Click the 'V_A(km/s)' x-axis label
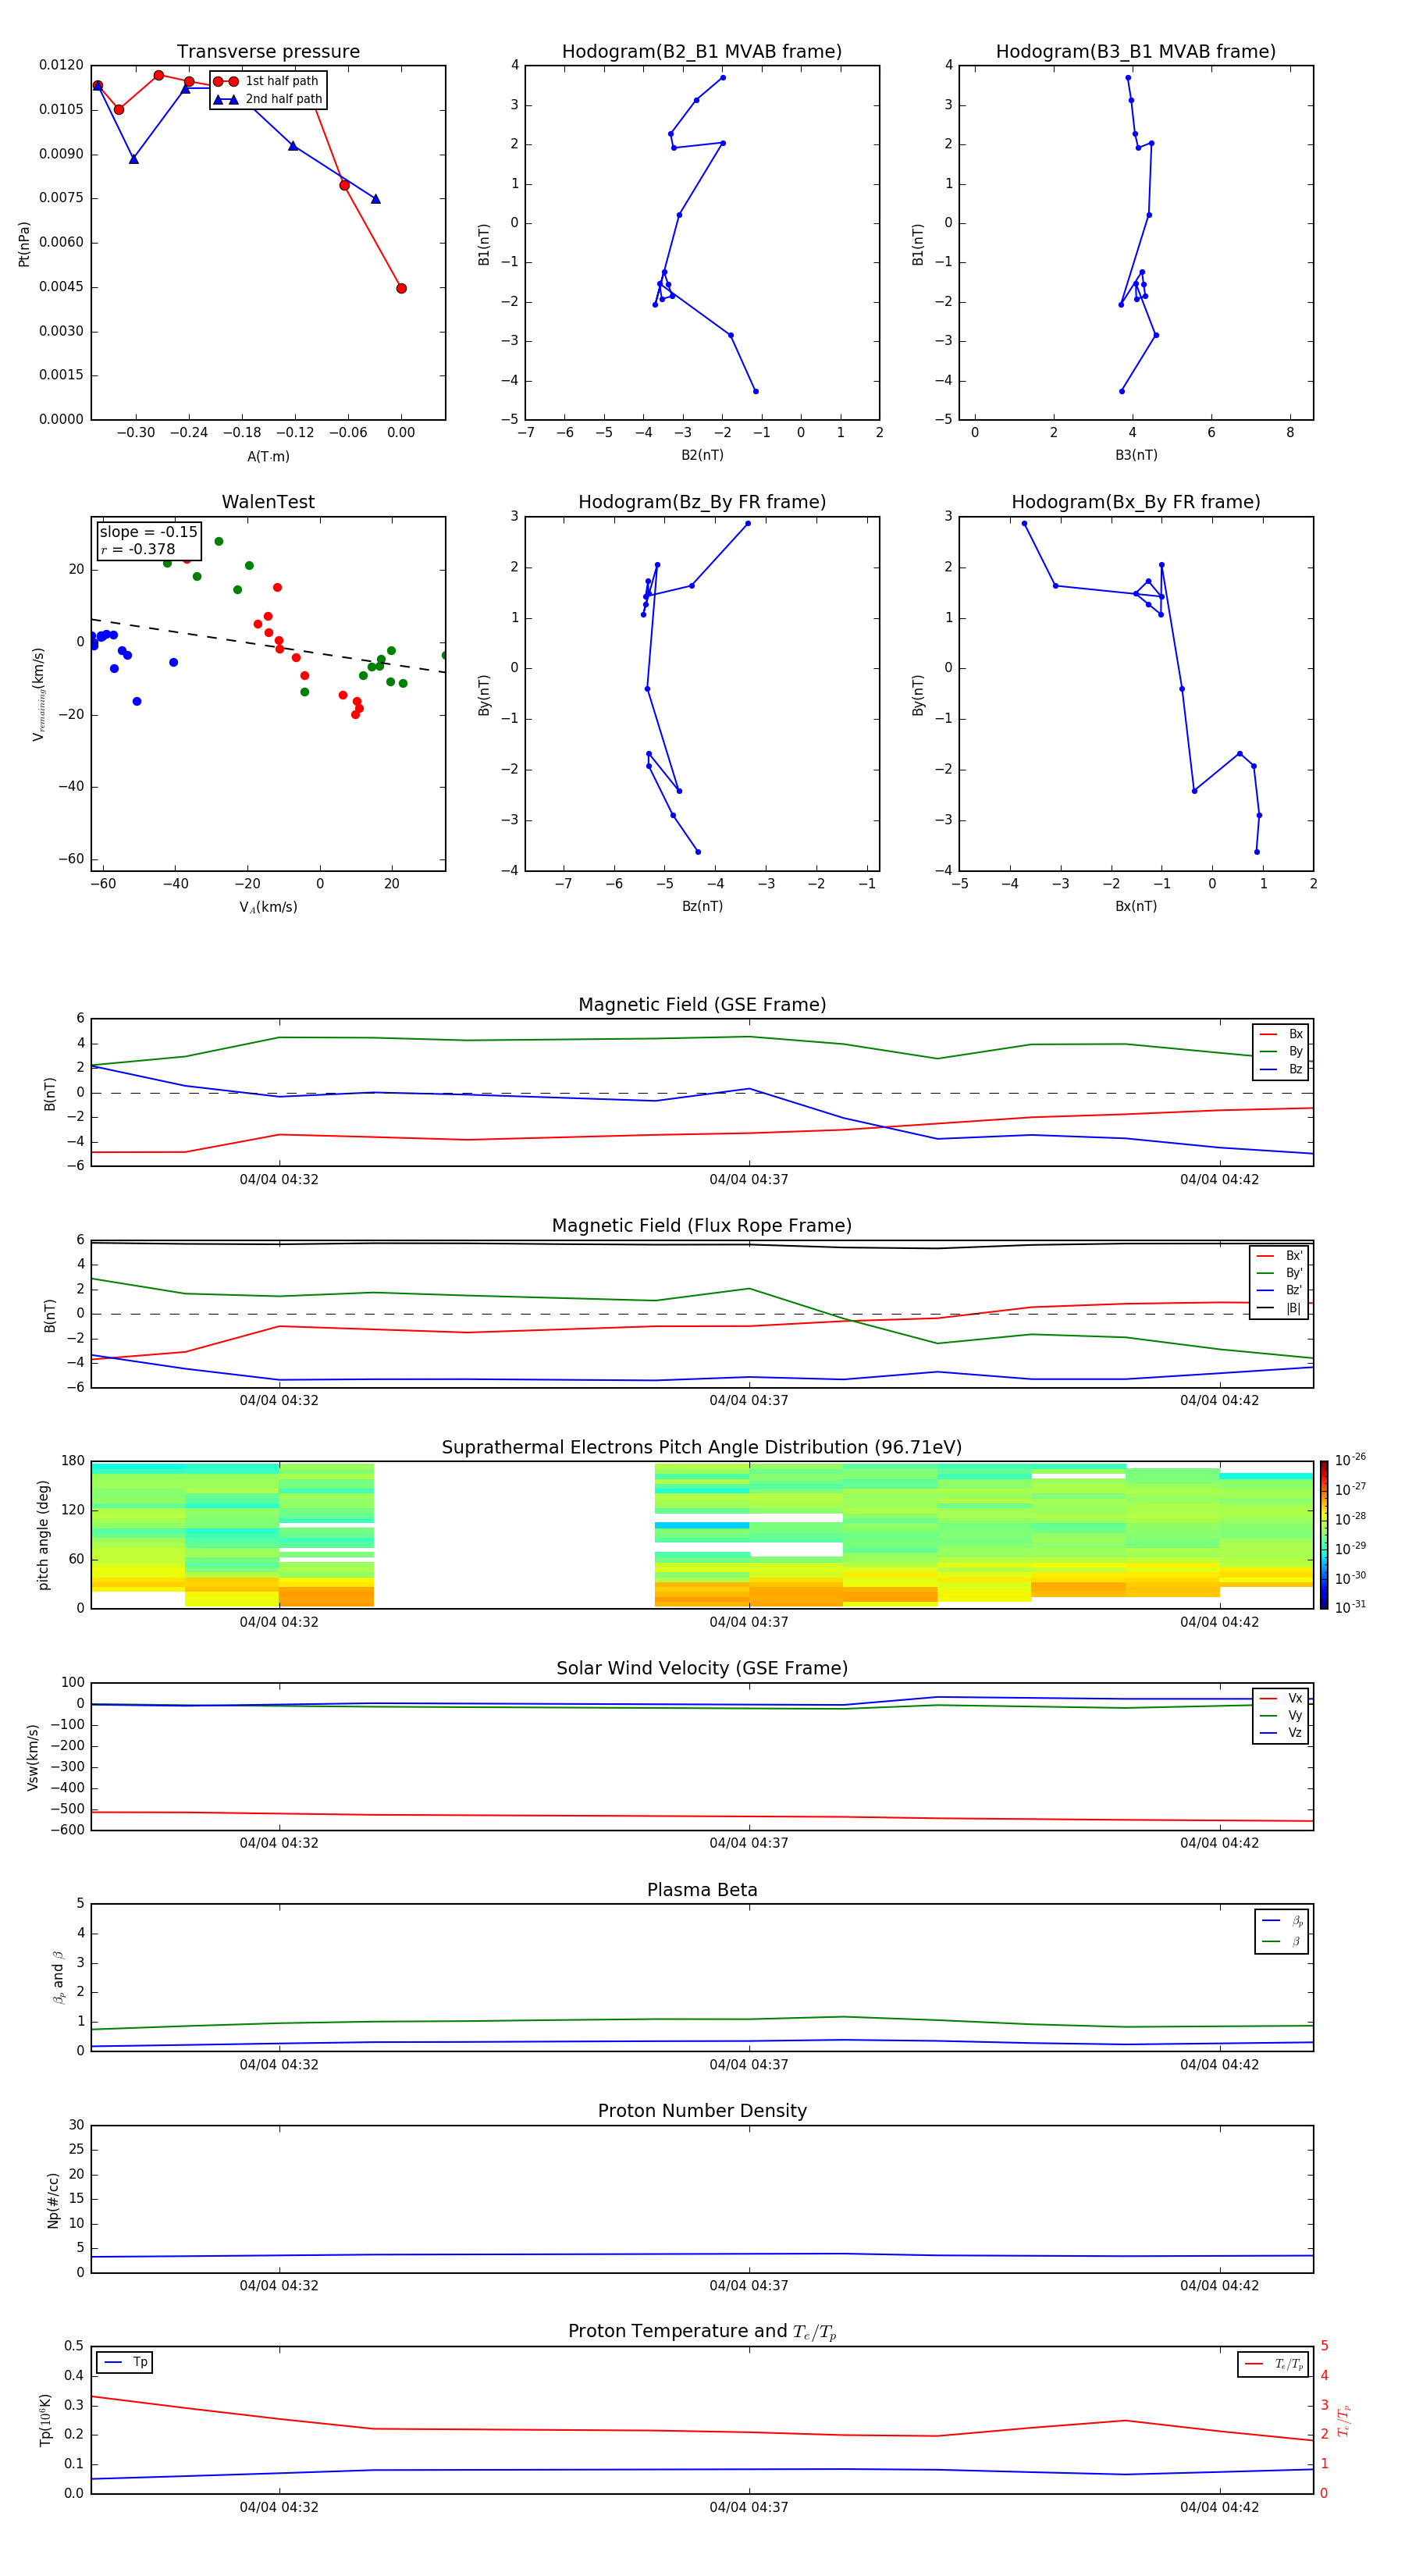This screenshot has height=2576, width=1405. (x=268, y=907)
